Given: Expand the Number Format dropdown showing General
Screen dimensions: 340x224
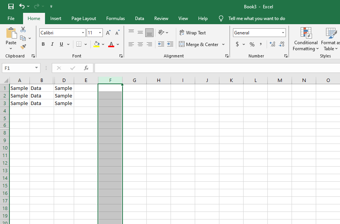Looking at the screenshot, I should [x=259, y=33].
